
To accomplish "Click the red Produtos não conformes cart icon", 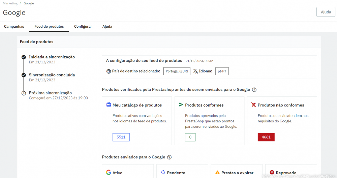I will click(x=254, y=105).
